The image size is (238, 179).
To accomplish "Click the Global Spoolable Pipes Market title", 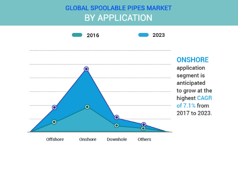I will (x=118, y=8).
